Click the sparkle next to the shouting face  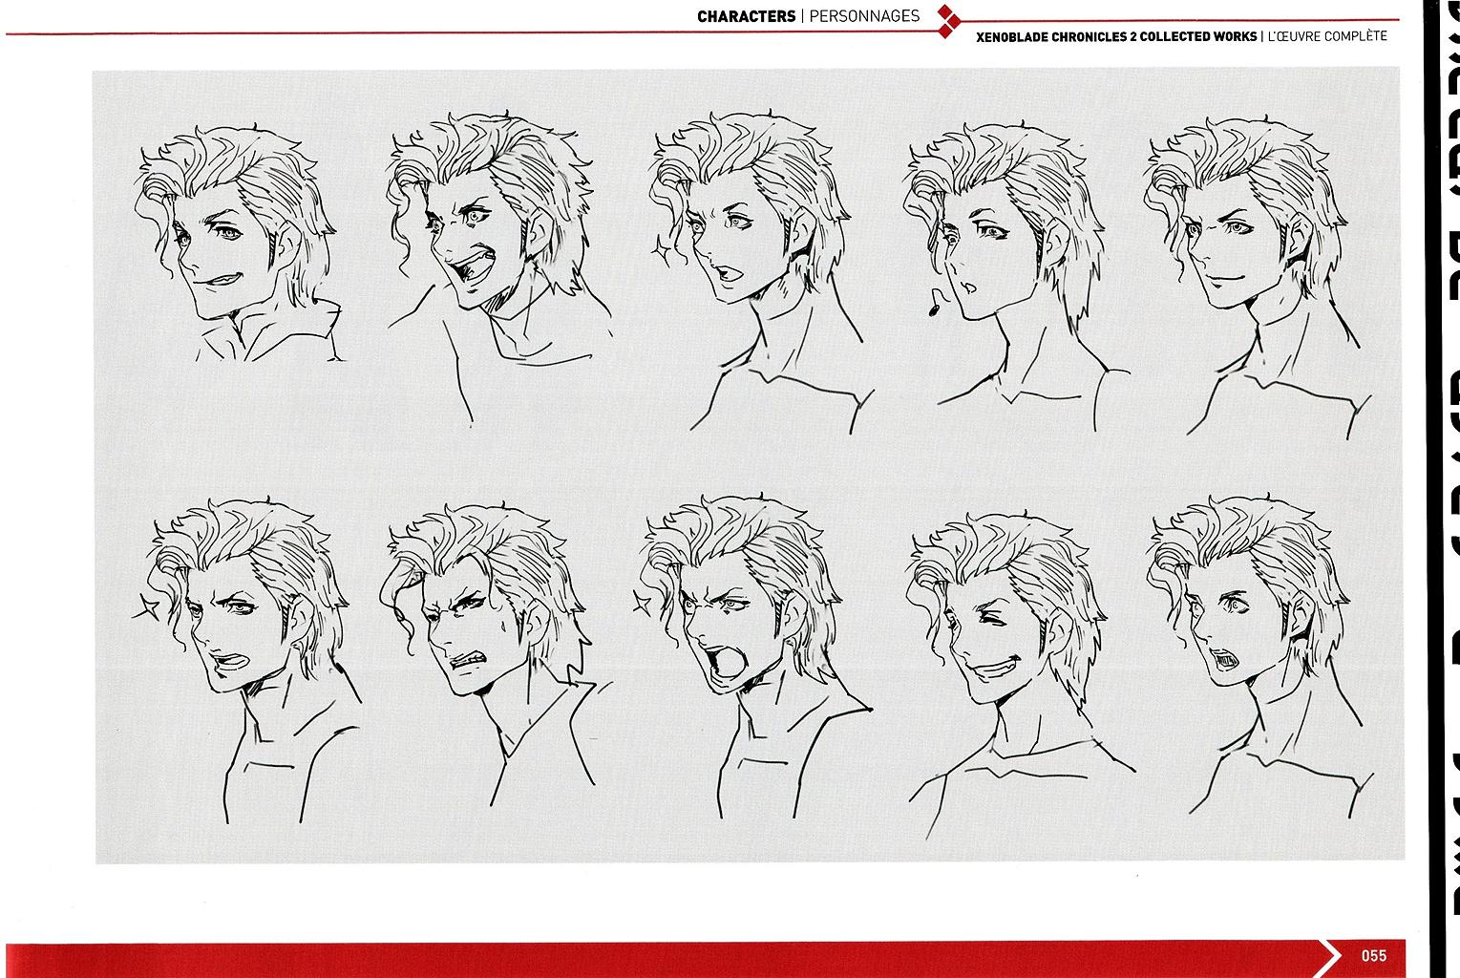pos(642,600)
